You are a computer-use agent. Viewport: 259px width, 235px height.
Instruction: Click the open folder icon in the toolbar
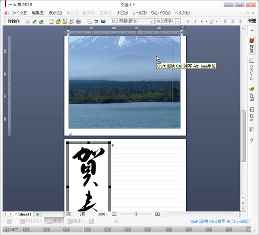58,21
